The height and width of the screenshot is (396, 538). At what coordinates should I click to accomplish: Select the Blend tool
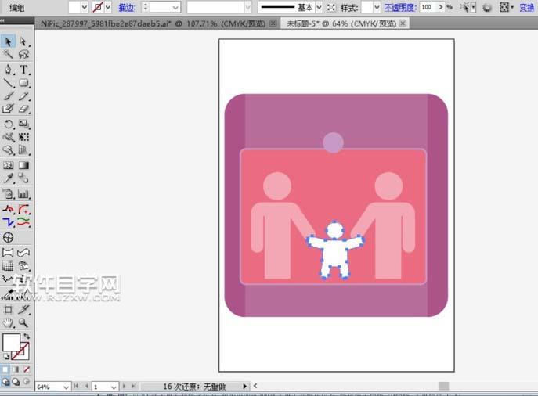23,178
